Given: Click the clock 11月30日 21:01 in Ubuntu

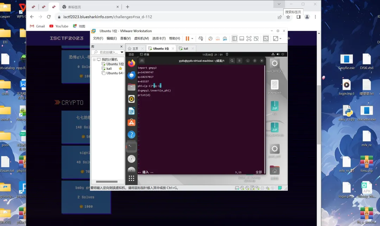Looking at the screenshot, I should (212, 55).
